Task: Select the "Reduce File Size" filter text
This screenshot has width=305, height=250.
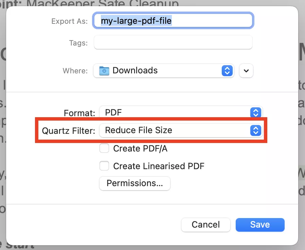Action: pos(139,130)
